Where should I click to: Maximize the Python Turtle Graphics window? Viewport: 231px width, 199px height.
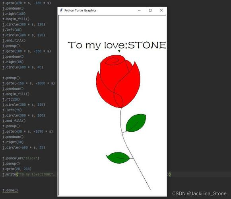point(150,10)
